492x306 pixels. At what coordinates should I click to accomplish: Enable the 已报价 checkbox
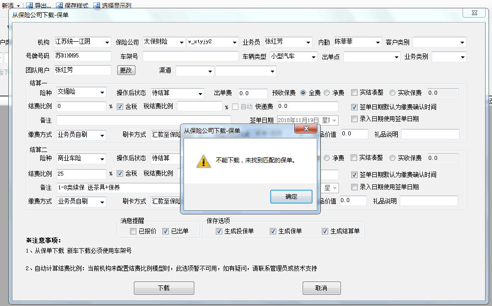(x=133, y=231)
